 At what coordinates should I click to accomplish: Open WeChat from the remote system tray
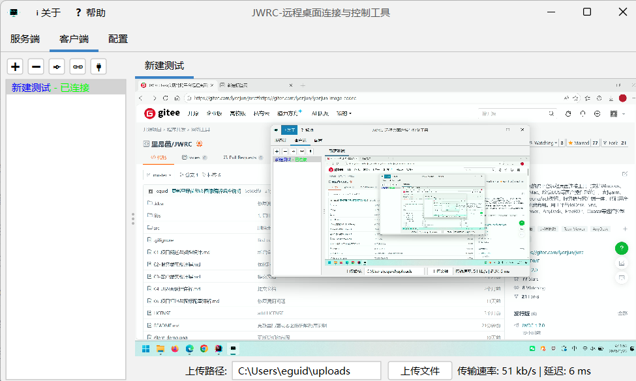(x=533, y=350)
